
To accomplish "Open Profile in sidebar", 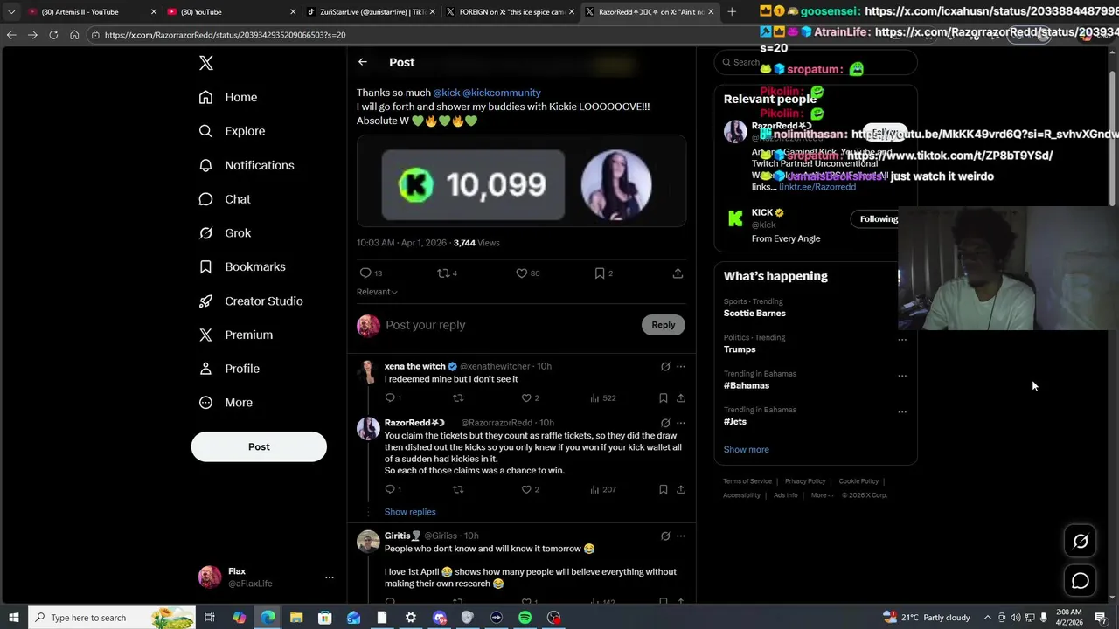I will pyautogui.click(x=229, y=369).
